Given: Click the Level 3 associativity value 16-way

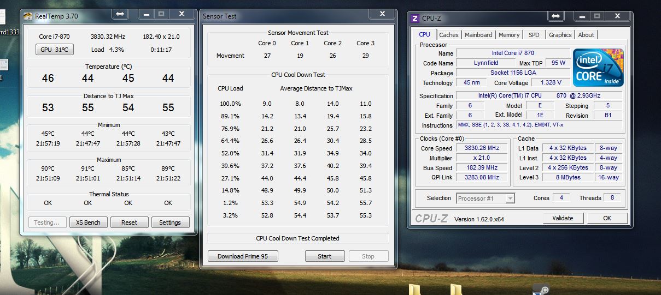Looking at the screenshot, I should pyautogui.click(x=608, y=178).
